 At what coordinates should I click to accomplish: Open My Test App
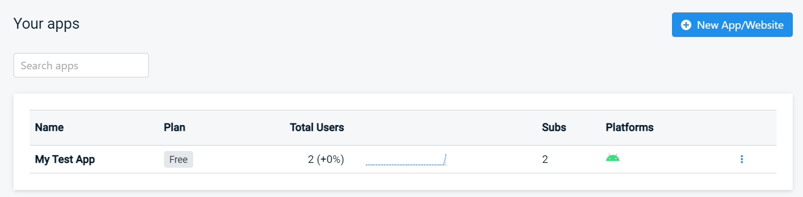coord(65,160)
